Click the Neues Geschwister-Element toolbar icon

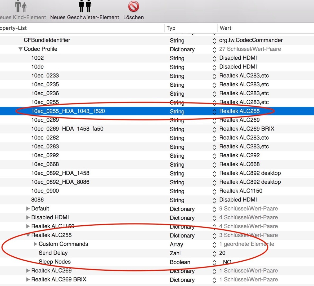pos(85,6)
